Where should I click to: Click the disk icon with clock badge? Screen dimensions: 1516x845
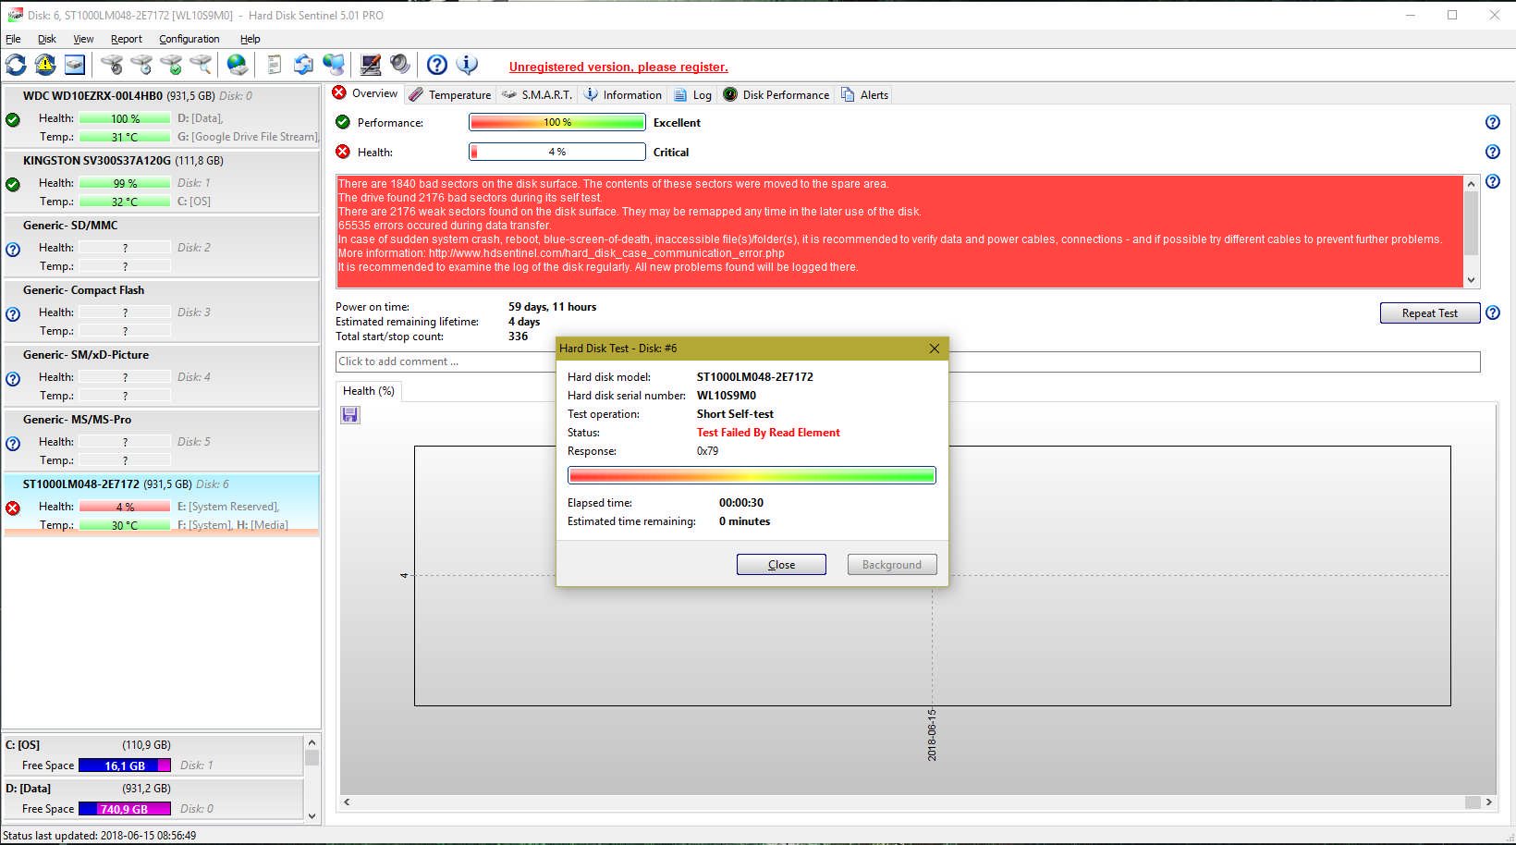point(141,65)
